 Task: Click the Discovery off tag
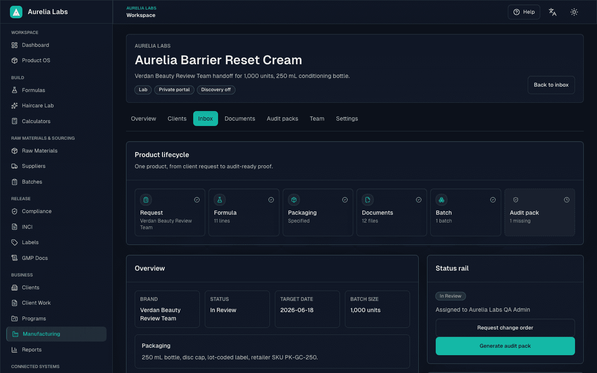216,90
